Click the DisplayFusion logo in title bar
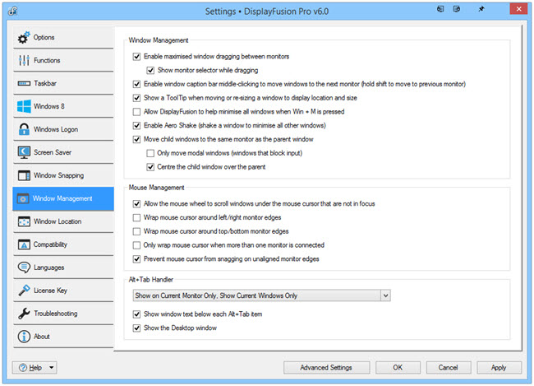The image size is (534, 386). pos(13,11)
